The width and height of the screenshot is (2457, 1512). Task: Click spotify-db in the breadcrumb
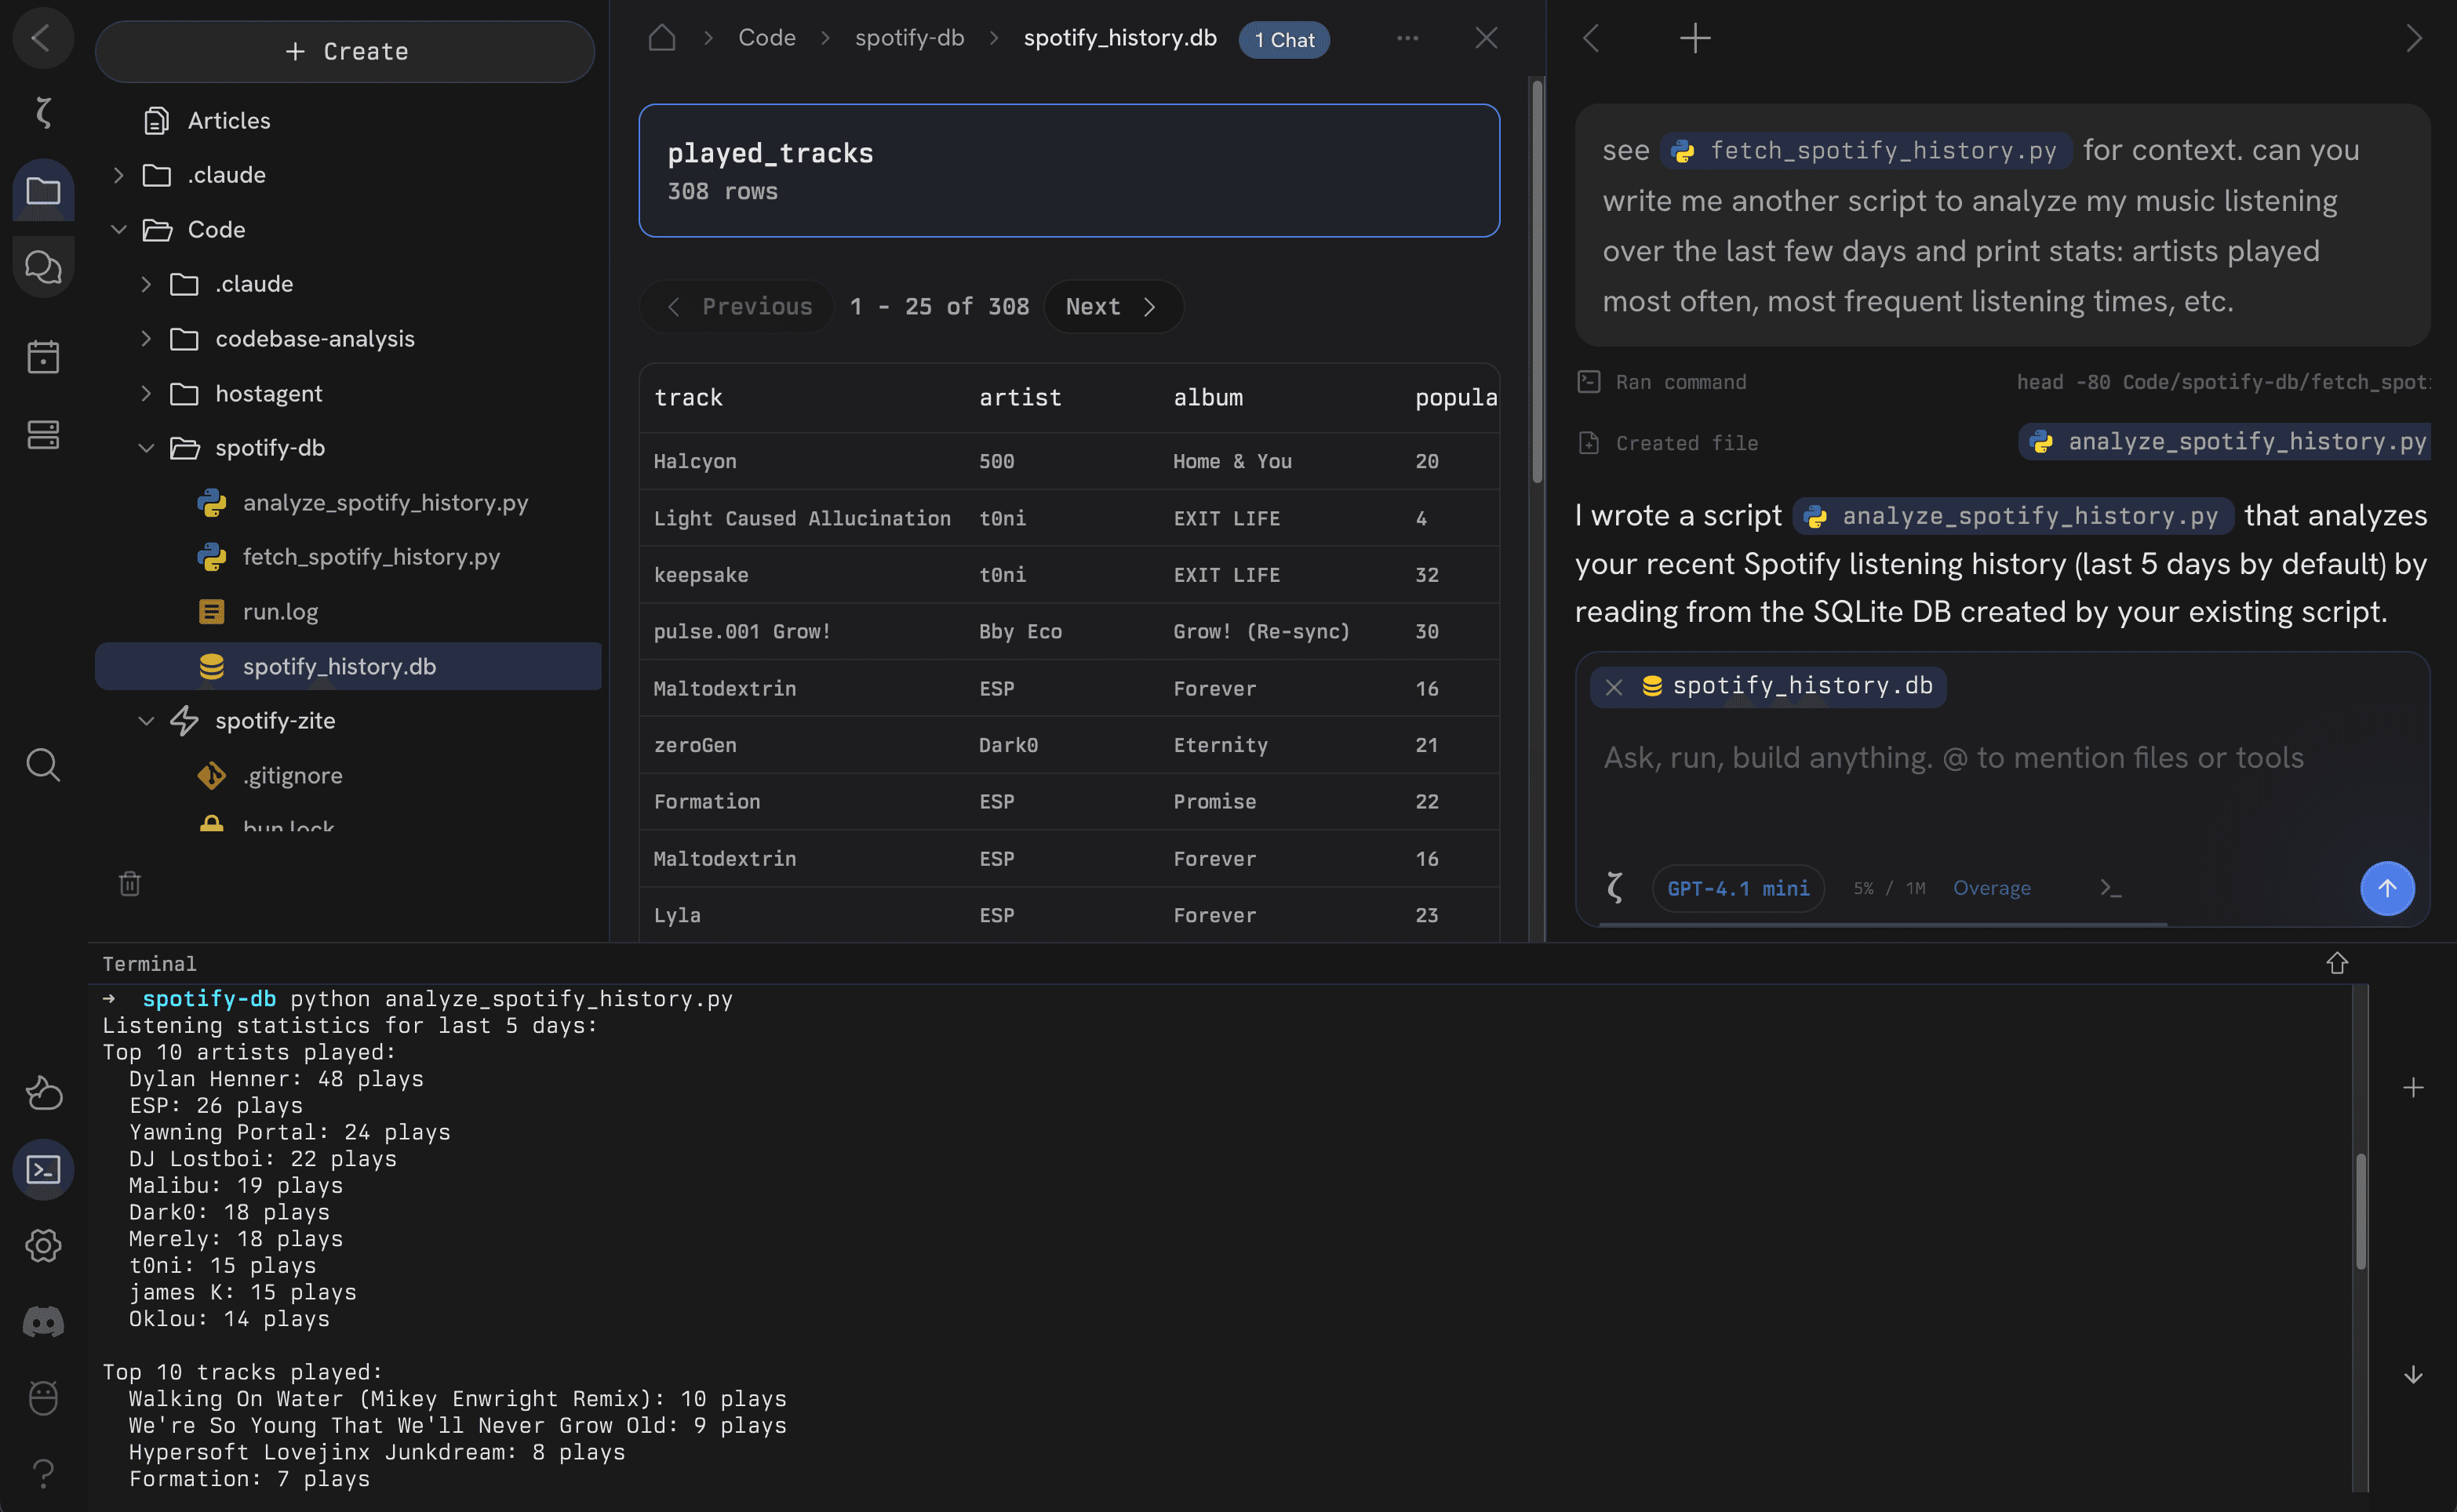(909, 38)
